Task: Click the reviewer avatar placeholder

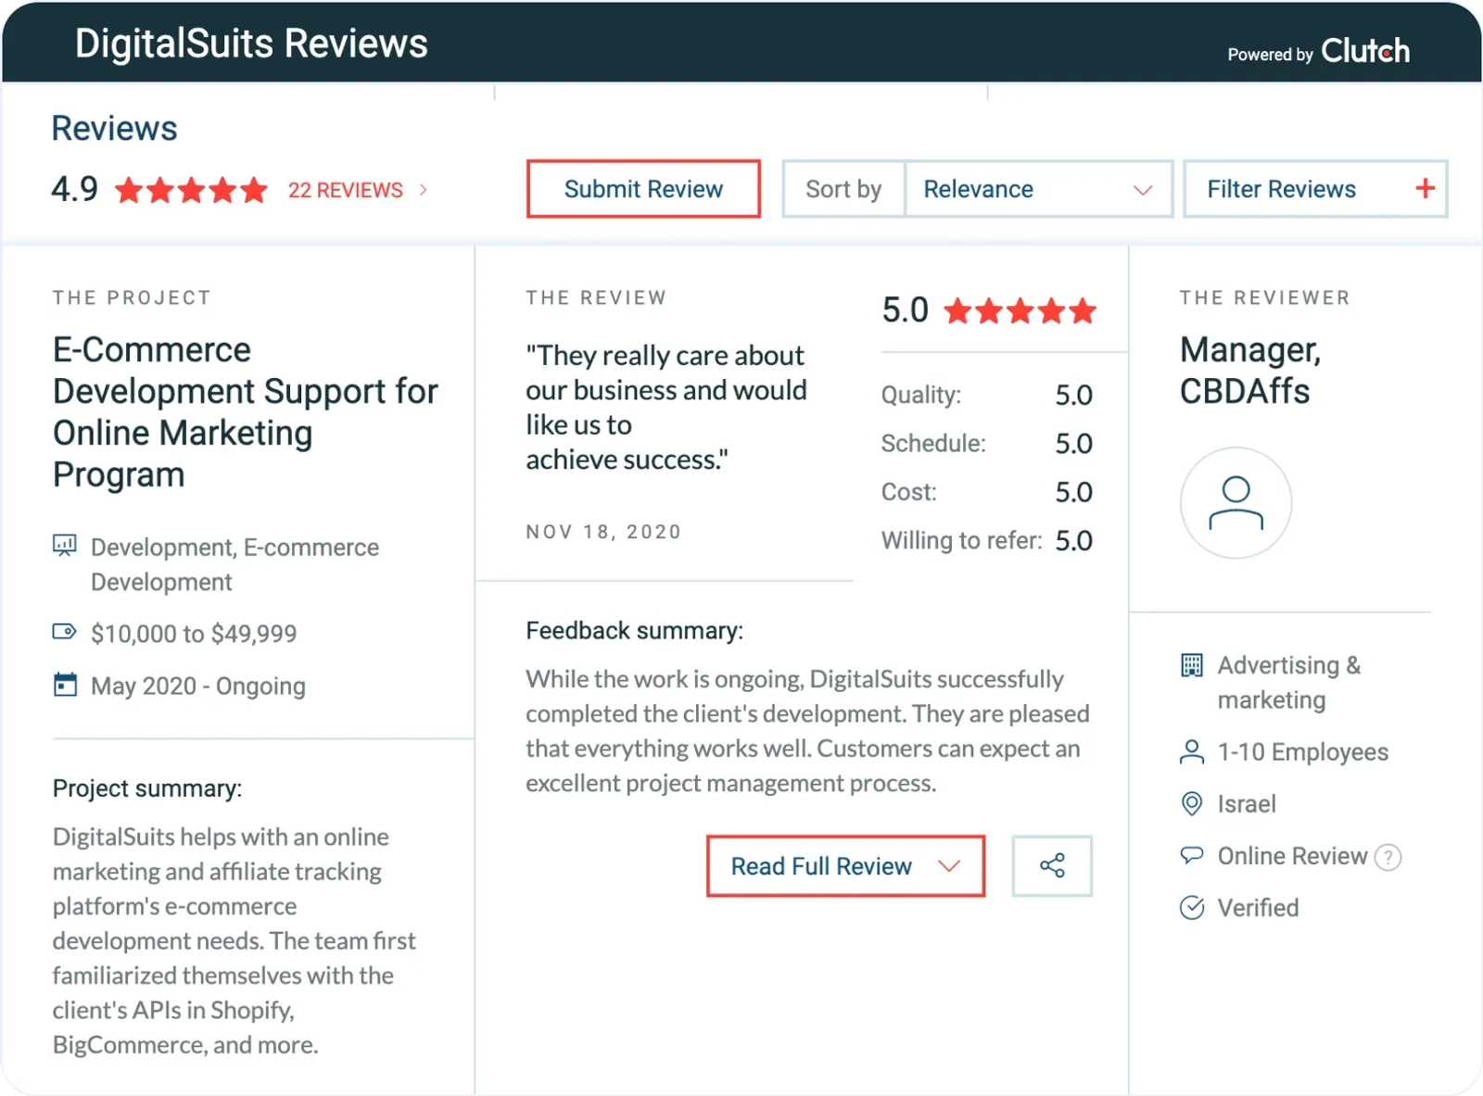Action: click(1236, 503)
